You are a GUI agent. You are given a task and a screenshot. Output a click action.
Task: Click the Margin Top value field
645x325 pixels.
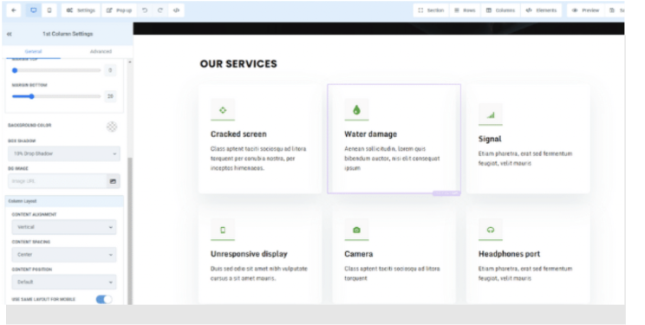(x=110, y=70)
